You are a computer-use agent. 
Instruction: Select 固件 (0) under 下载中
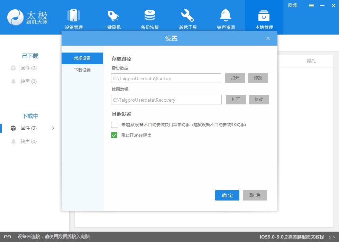(x=28, y=128)
